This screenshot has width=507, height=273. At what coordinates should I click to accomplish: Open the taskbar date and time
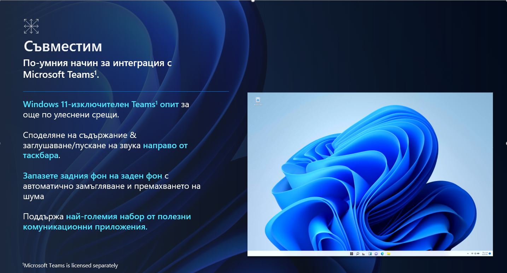[x=485, y=254]
